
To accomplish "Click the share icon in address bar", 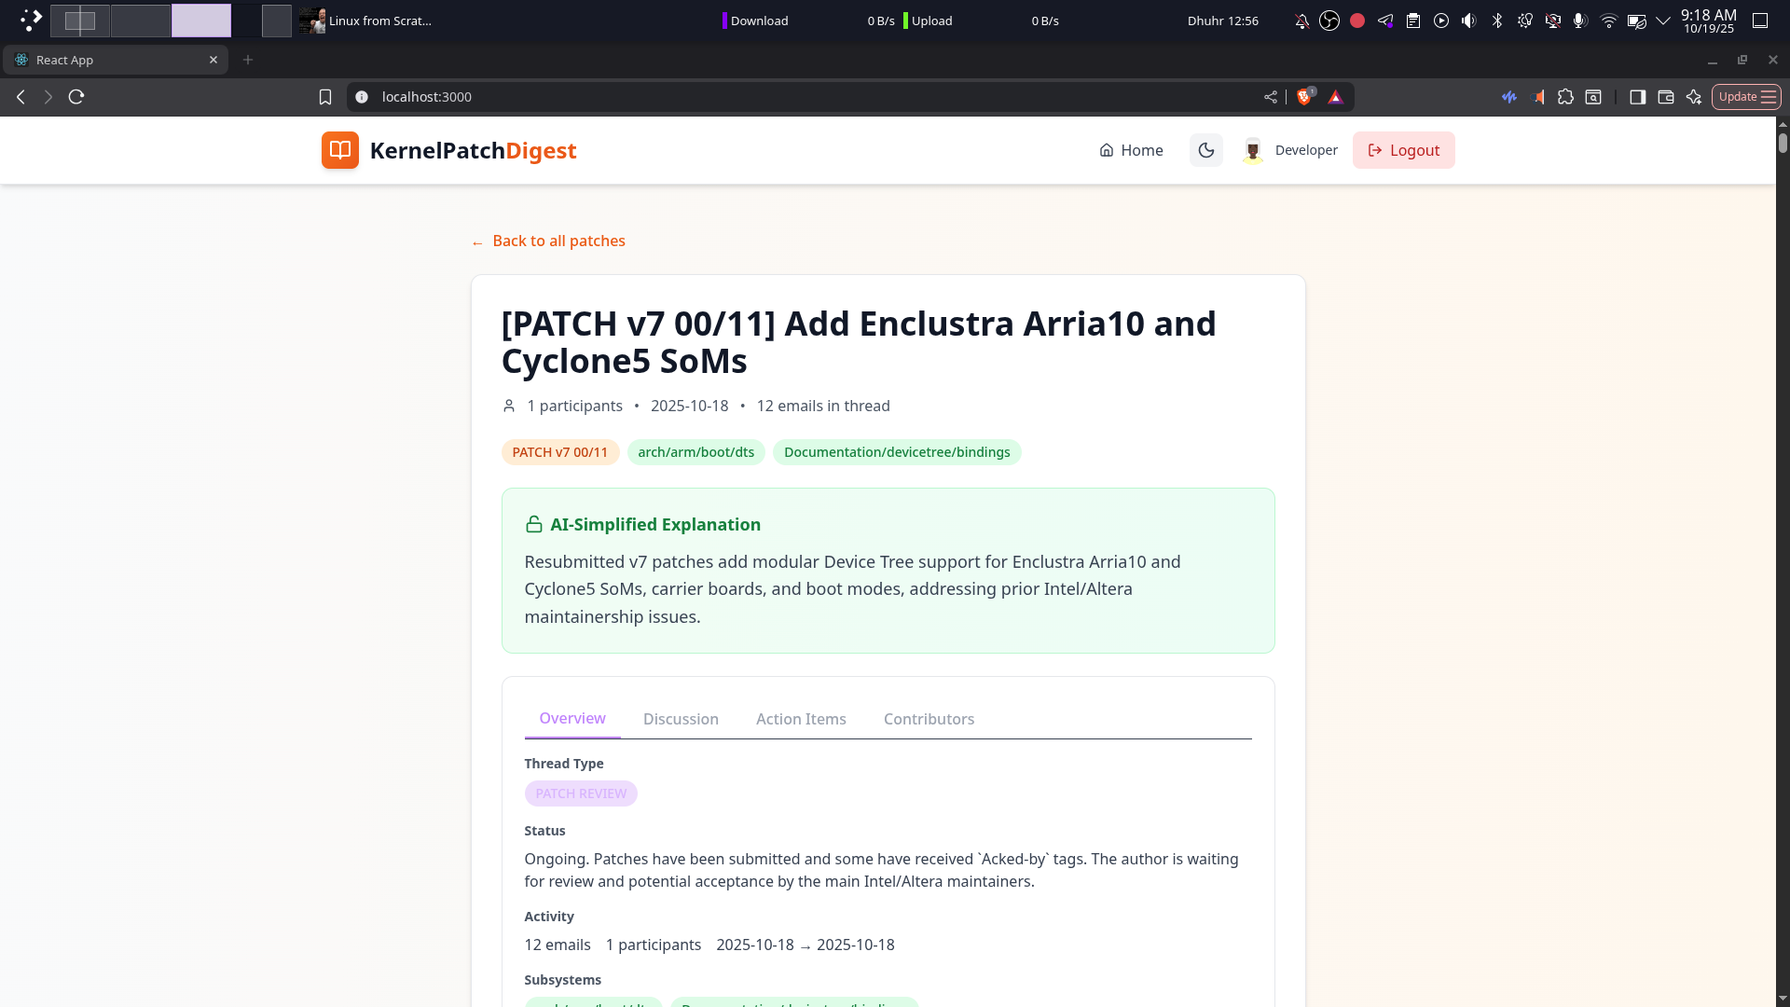I will pos(1271,97).
